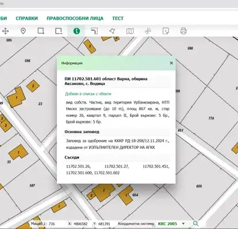The image size is (238, 229).
Task: Select neighbor parcel 11702.501.602
Action: 107,173
